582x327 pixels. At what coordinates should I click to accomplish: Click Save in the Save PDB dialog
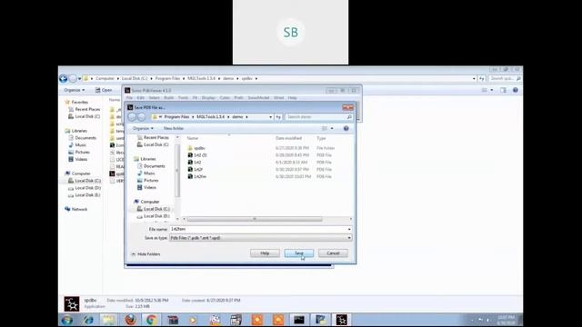(x=299, y=253)
